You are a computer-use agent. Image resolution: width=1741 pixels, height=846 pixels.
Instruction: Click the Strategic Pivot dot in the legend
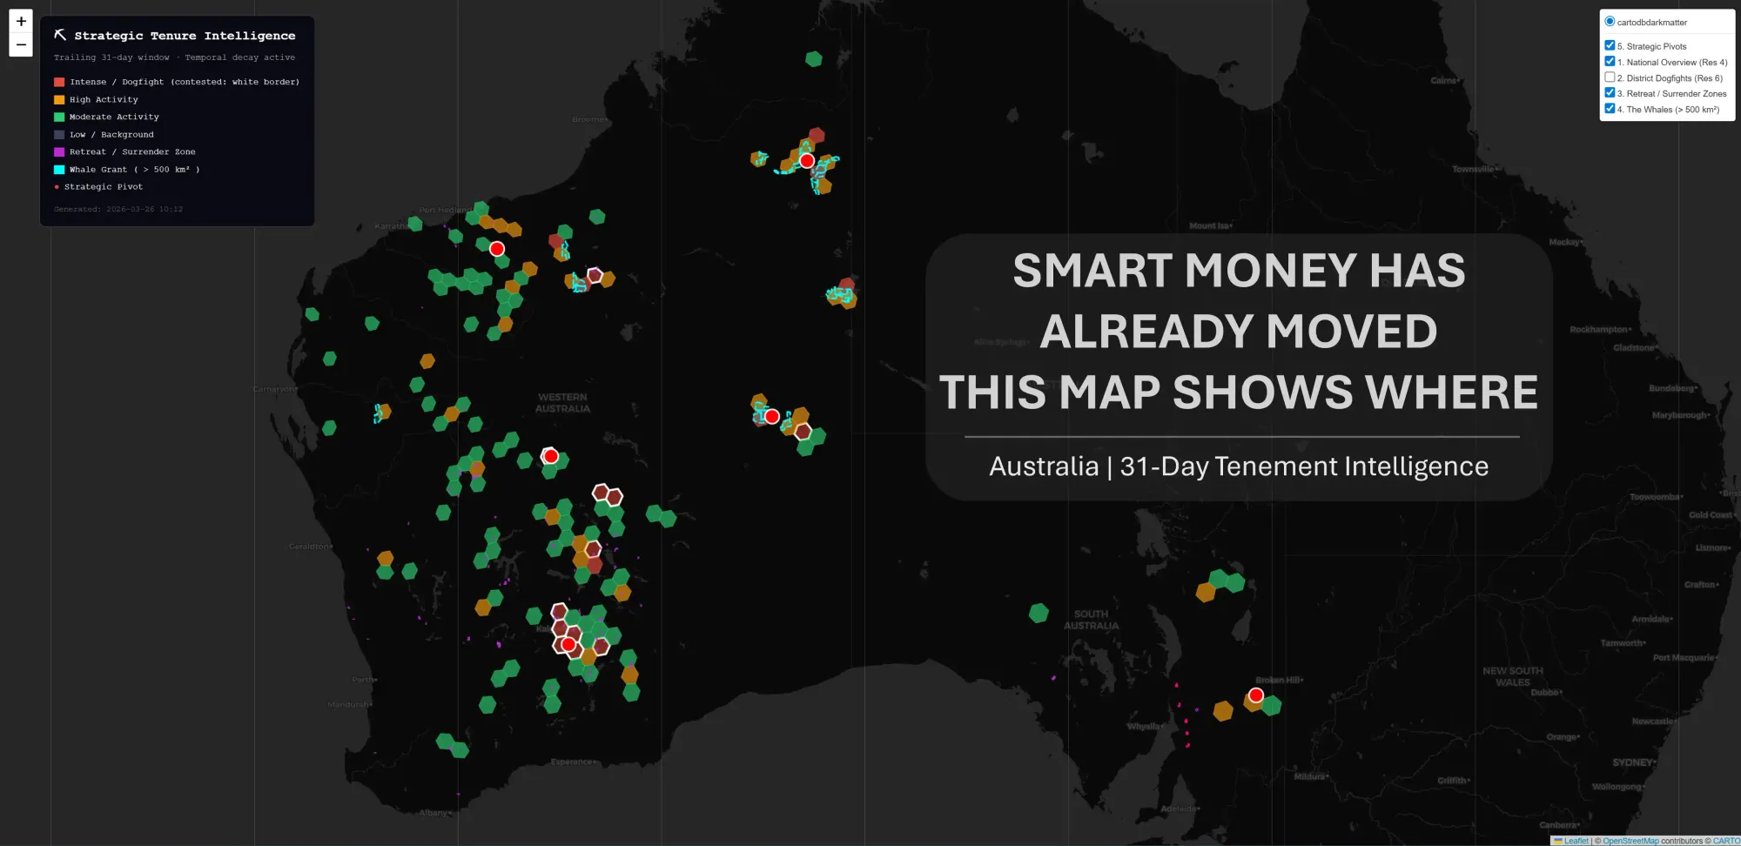click(57, 186)
